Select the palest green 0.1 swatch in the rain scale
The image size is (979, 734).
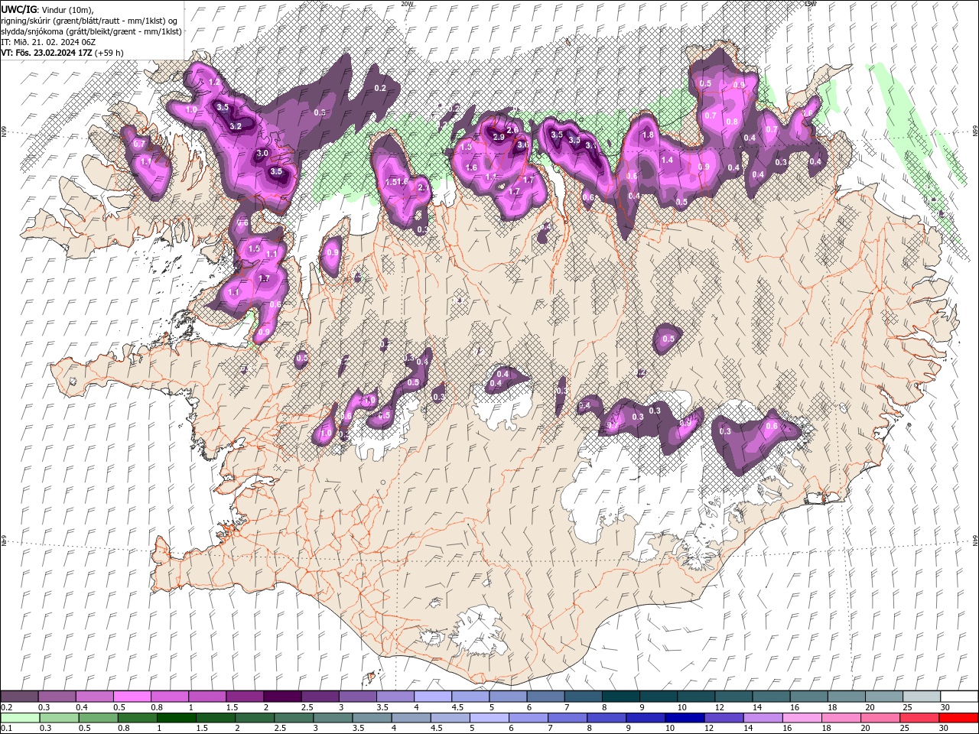tap(19, 718)
